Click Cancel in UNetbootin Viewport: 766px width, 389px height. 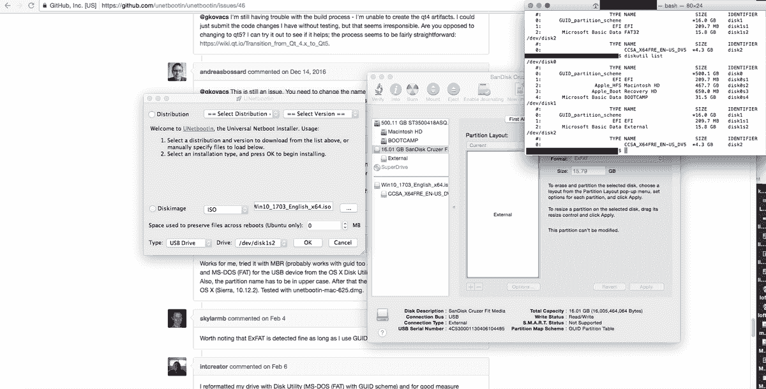coord(343,242)
